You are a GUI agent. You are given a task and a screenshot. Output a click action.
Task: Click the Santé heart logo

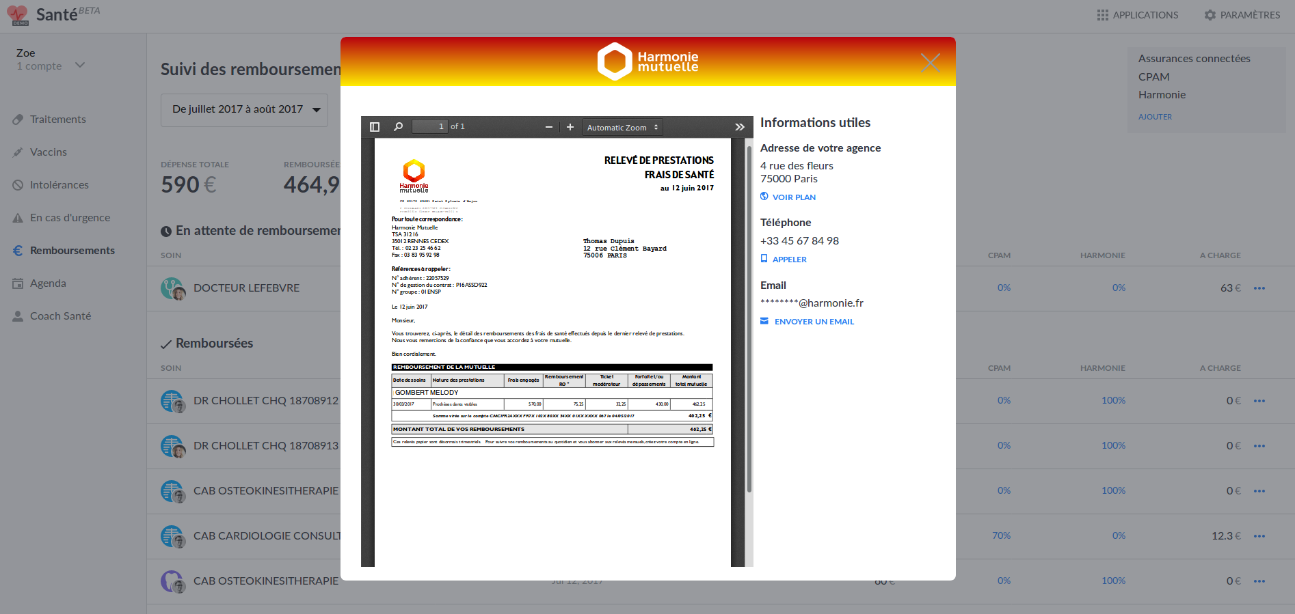(x=17, y=14)
